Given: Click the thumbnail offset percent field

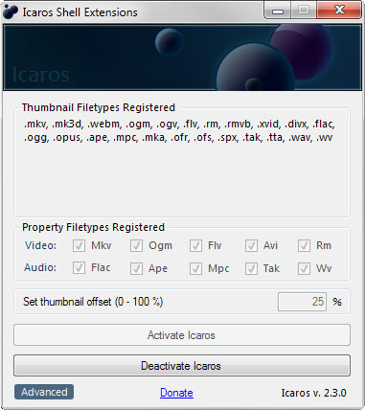Looking at the screenshot, I should pyautogui.click(x=302, y=302).
